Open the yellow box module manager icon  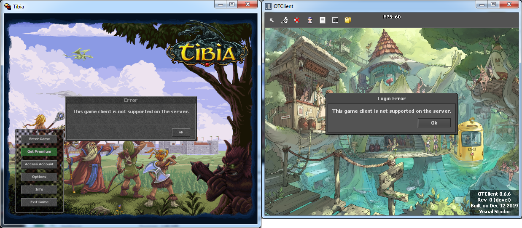(348, 20)
